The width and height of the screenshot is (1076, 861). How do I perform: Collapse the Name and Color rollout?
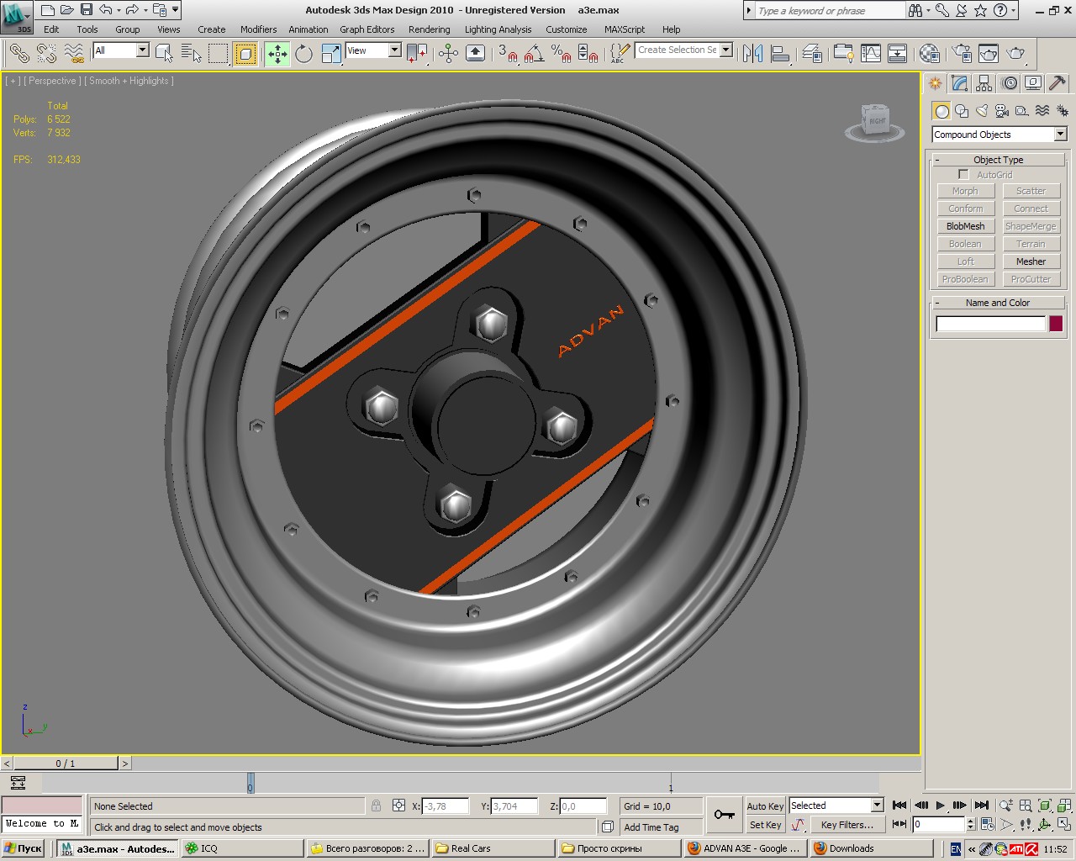pyautogui.click(x=998, y=303)
